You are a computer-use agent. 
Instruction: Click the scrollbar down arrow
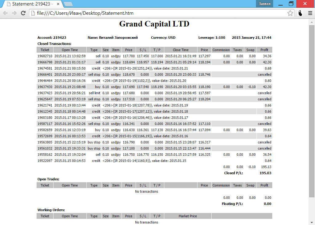312,223
